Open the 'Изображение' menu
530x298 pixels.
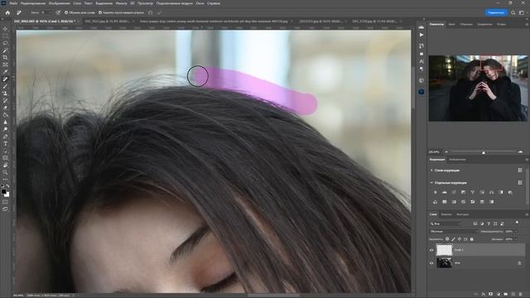pos(59,3)
